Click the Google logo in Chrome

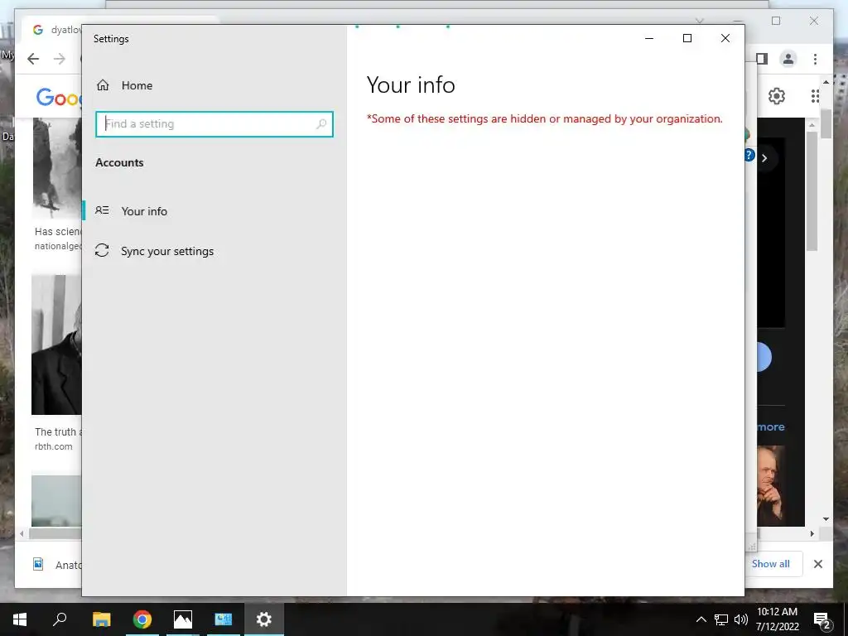click(59, 98)
